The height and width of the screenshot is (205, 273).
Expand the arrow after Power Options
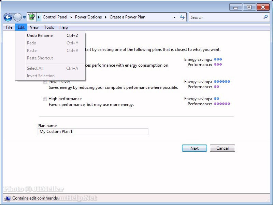click(106, 17)
